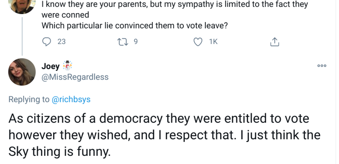Open Joey's profile picture

22,72
